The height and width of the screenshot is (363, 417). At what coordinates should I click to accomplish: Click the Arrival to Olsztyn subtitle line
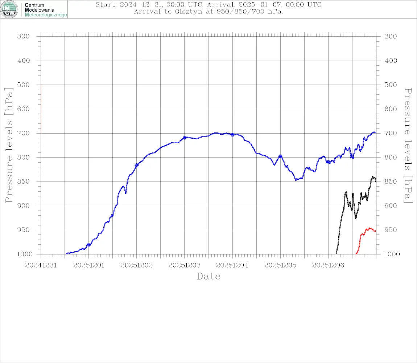[x=208, y=12]
